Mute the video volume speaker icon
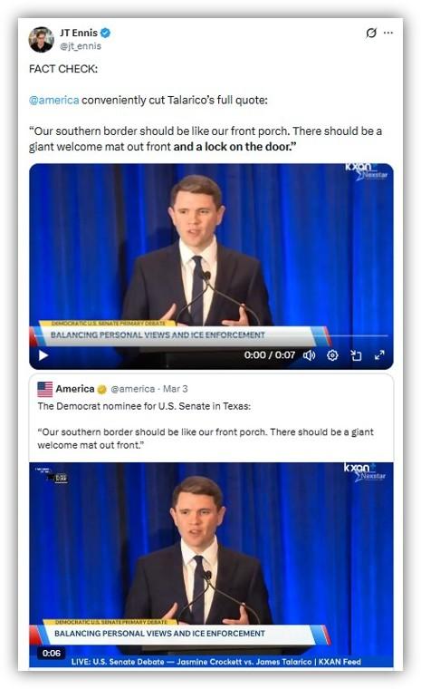The image size is (421, 689). coord(309,355)
